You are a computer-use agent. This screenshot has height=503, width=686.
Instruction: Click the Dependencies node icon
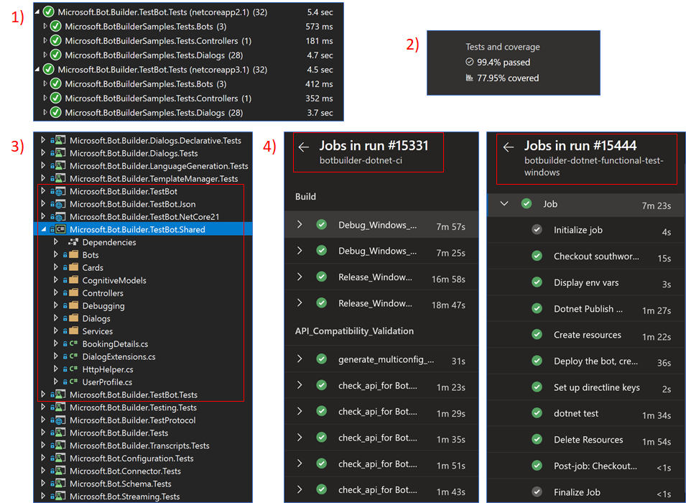tap(73, 242)
